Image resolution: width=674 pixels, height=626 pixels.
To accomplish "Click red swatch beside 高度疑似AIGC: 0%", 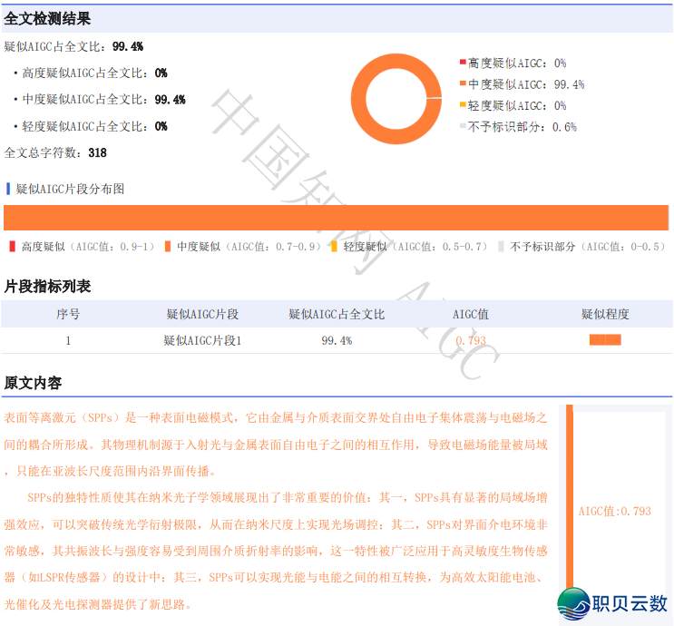I will coord(463,63).
